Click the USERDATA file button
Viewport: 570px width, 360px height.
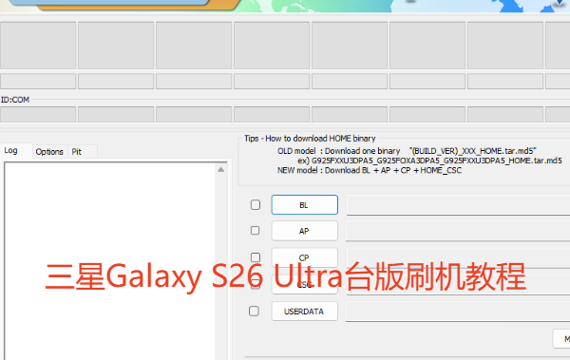(305, 312)
